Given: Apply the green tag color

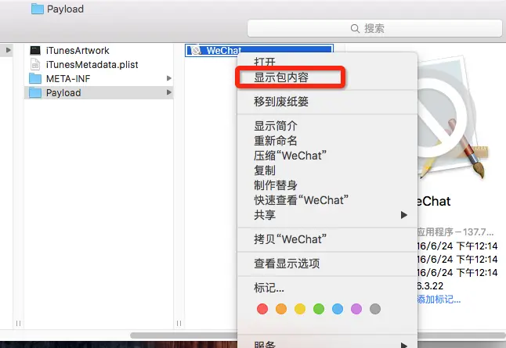Looking at the screenshot, I should [x=319, y=309].
